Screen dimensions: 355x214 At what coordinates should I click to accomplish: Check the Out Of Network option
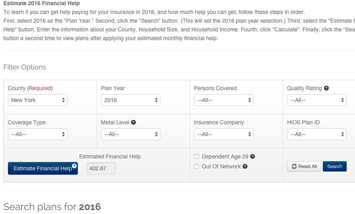click(x=197, y=166)
